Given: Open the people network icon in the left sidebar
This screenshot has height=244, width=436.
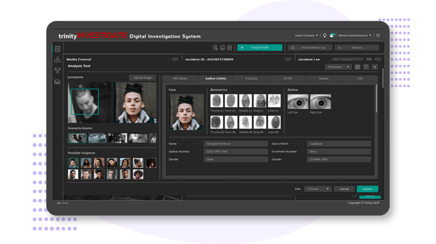Looking at the screenshot, I should pyautogui.click(x=57, y=70).
